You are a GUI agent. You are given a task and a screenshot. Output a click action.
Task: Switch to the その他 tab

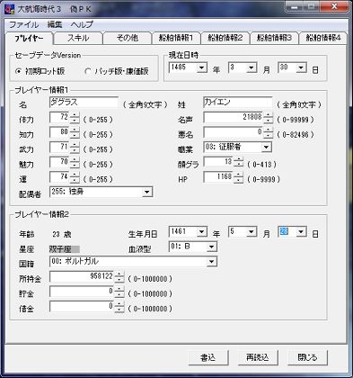point(127,38)
